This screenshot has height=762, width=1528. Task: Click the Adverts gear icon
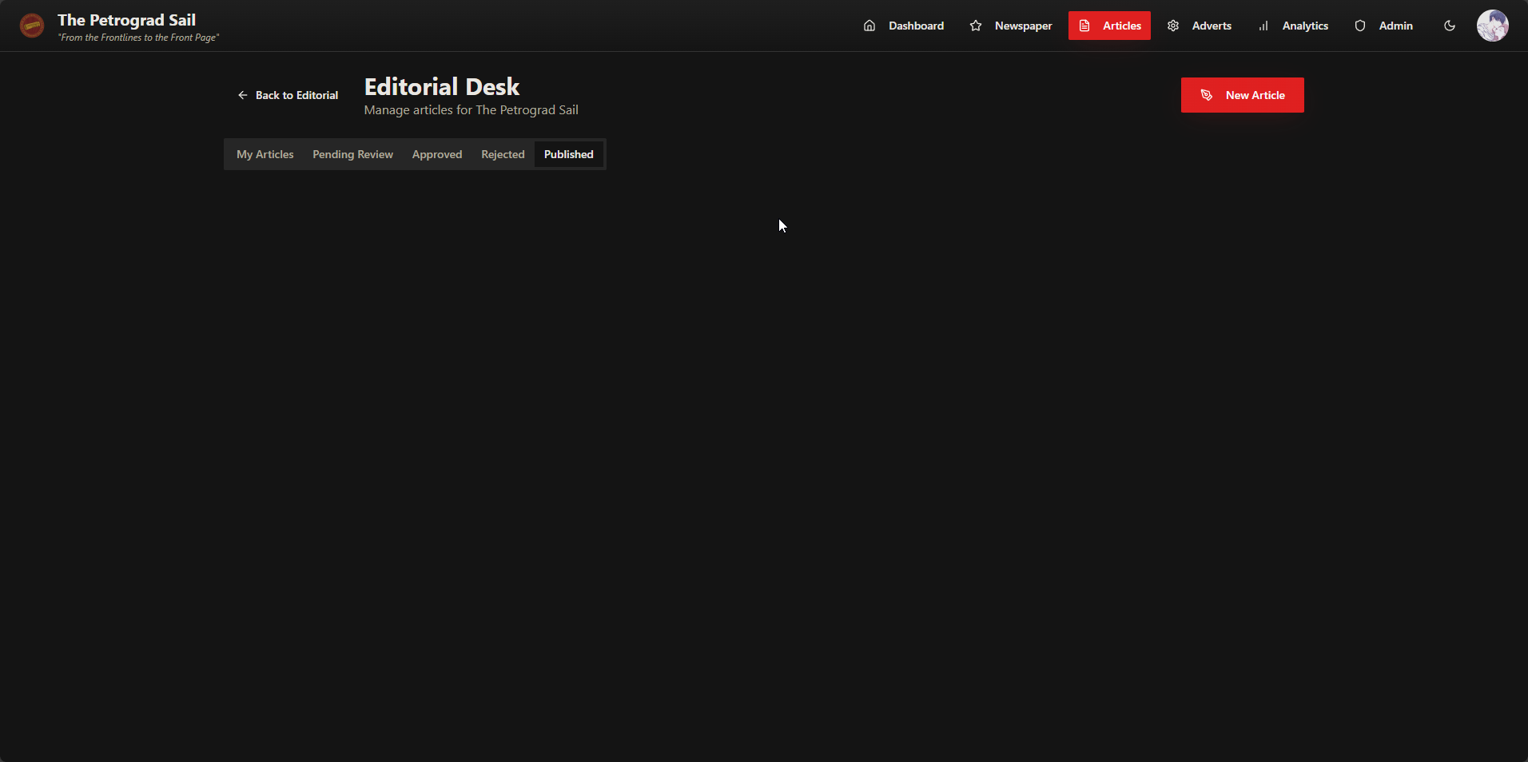pos(1173,26)
